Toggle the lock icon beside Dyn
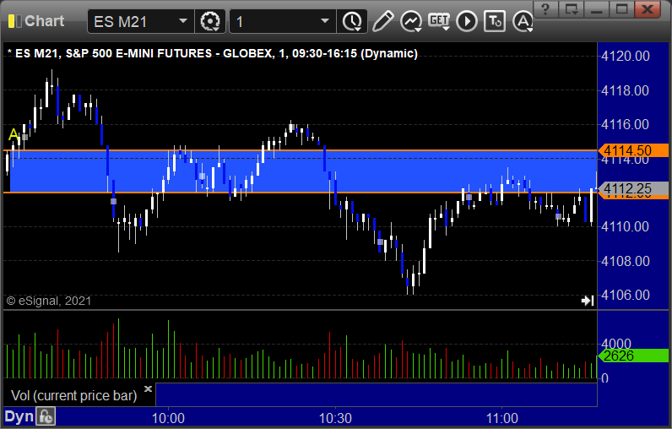This screenshot has height=429, width=672. click(x=46, y=416)
